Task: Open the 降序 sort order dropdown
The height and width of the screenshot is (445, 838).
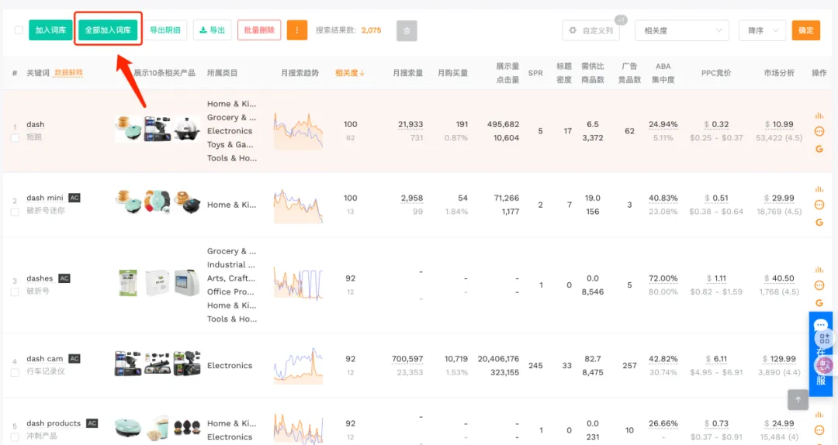Action: click(x=762, y=30)
